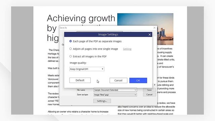Open Settings... in the Save As window
215x121 pixels.
102,101
